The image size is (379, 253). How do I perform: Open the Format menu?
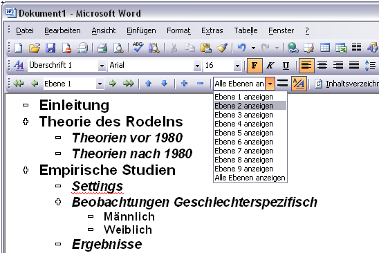[178, 30]
